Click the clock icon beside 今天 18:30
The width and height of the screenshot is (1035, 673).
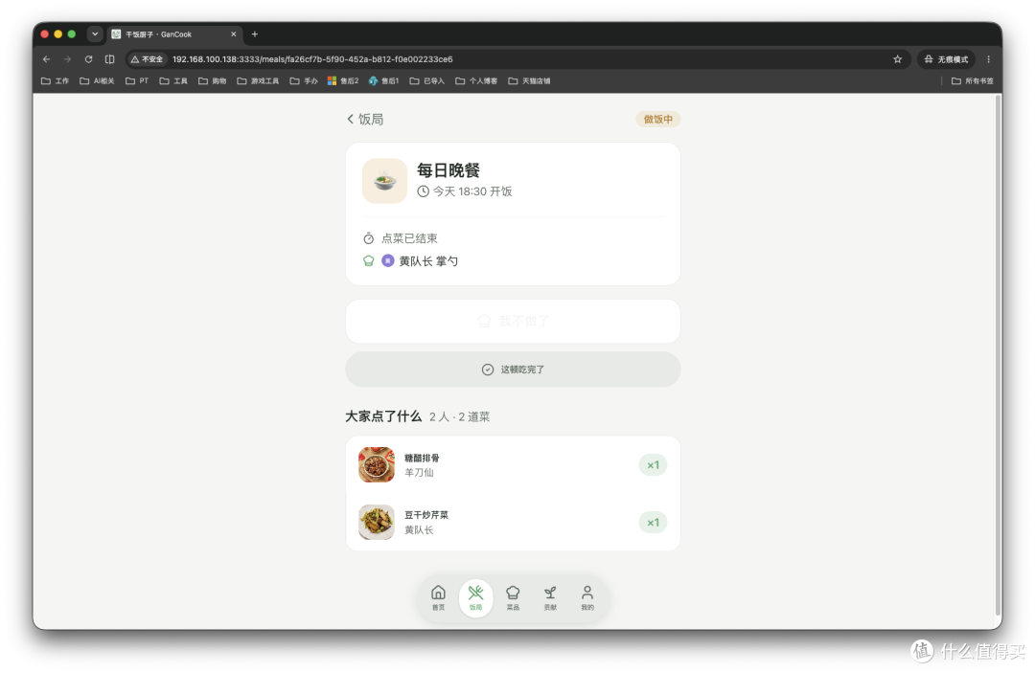pyautogui.click(x=424, y=191)
